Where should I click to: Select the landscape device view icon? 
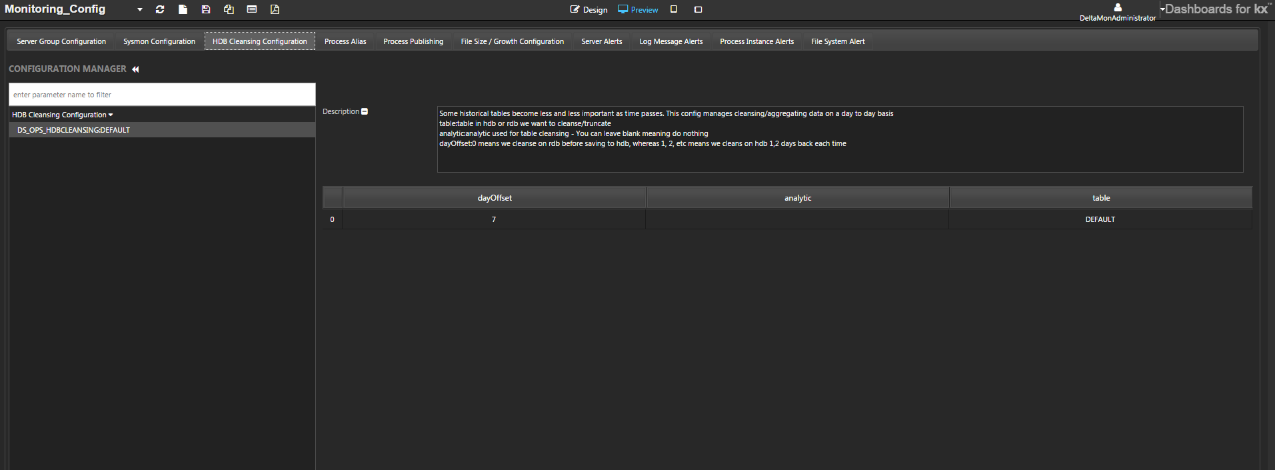[698, 9]
